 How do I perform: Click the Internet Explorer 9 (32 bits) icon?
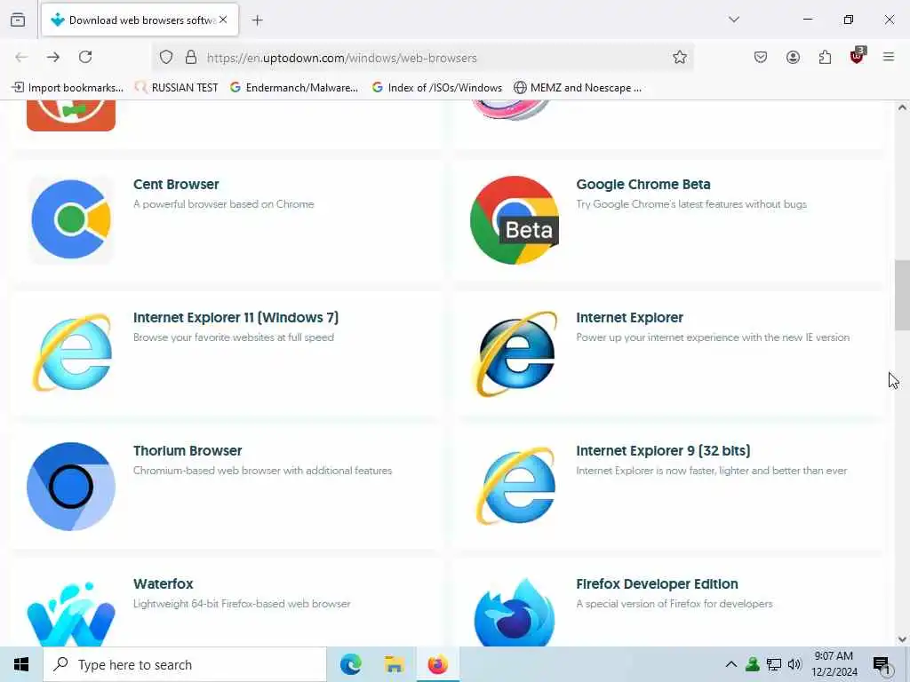click(x=515, y=487)
